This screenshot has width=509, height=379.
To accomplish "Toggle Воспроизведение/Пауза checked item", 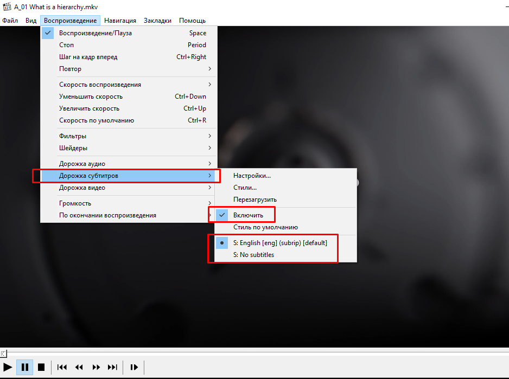I will click(129, 33).
